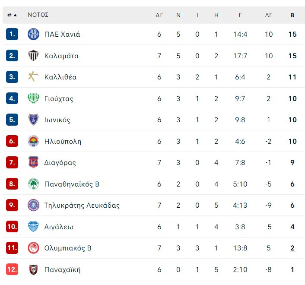Click the Ιωνικός blue shield crest
The height and width of the screenshot is (285, 305).
pyautogui.click(x=33, y=120)
